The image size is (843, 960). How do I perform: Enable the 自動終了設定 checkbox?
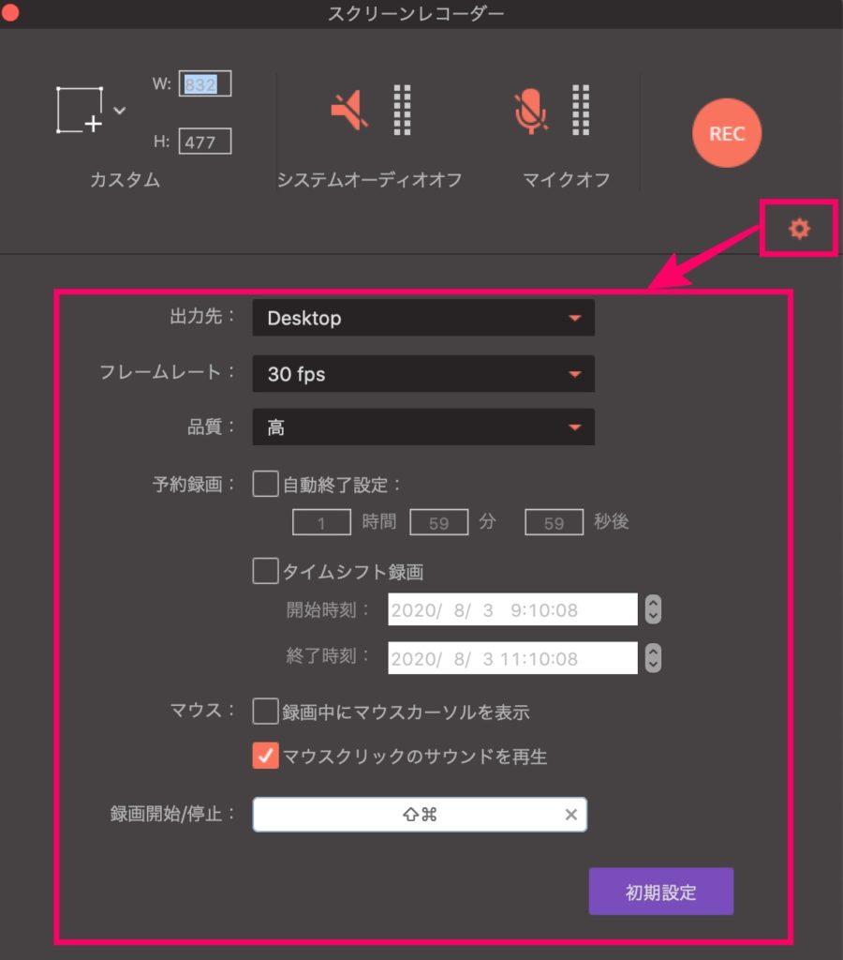[x=265, y=484]
